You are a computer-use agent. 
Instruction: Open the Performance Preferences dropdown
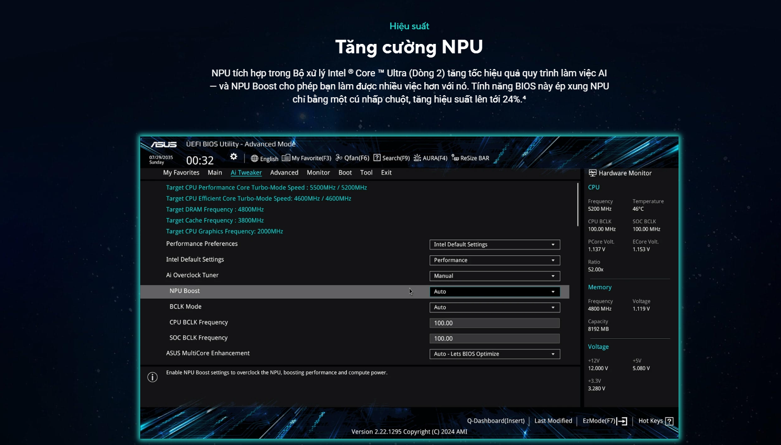pyautogui.click(x=494, y=245)
